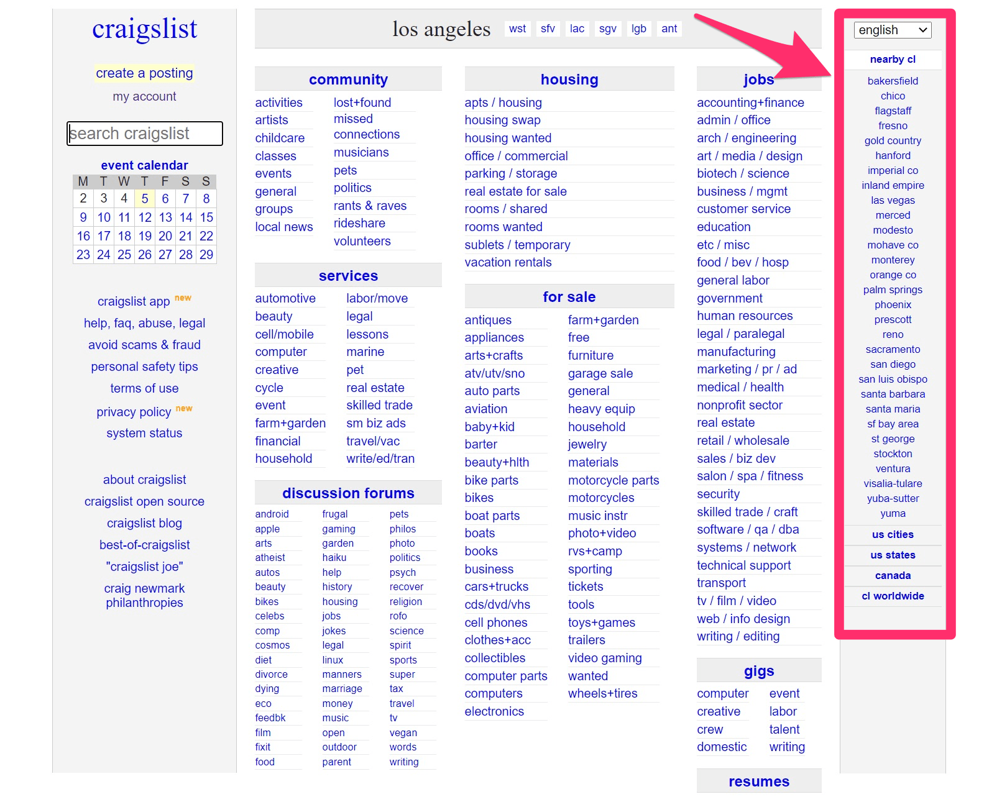Open help, faq, abuse, legal
1002x802 pixels.
coord(144,323)
